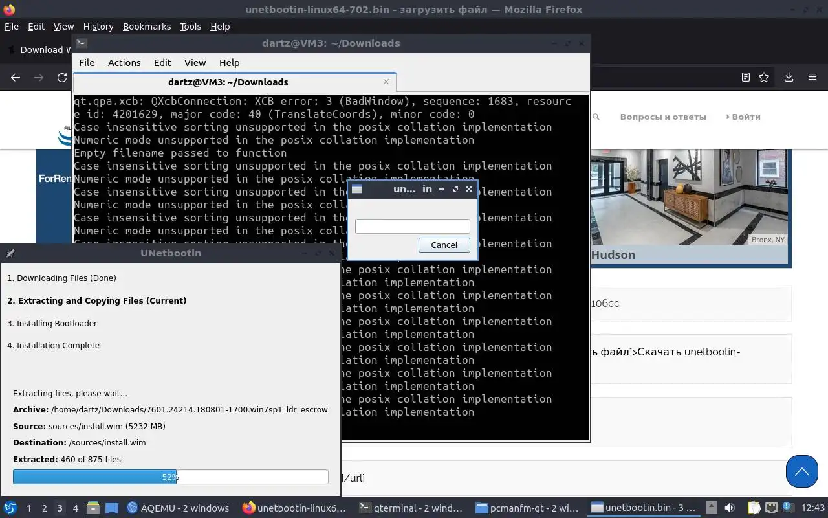Click the scroll-to-top round arrow button
The image size is (828, 518).
[802, 471]
